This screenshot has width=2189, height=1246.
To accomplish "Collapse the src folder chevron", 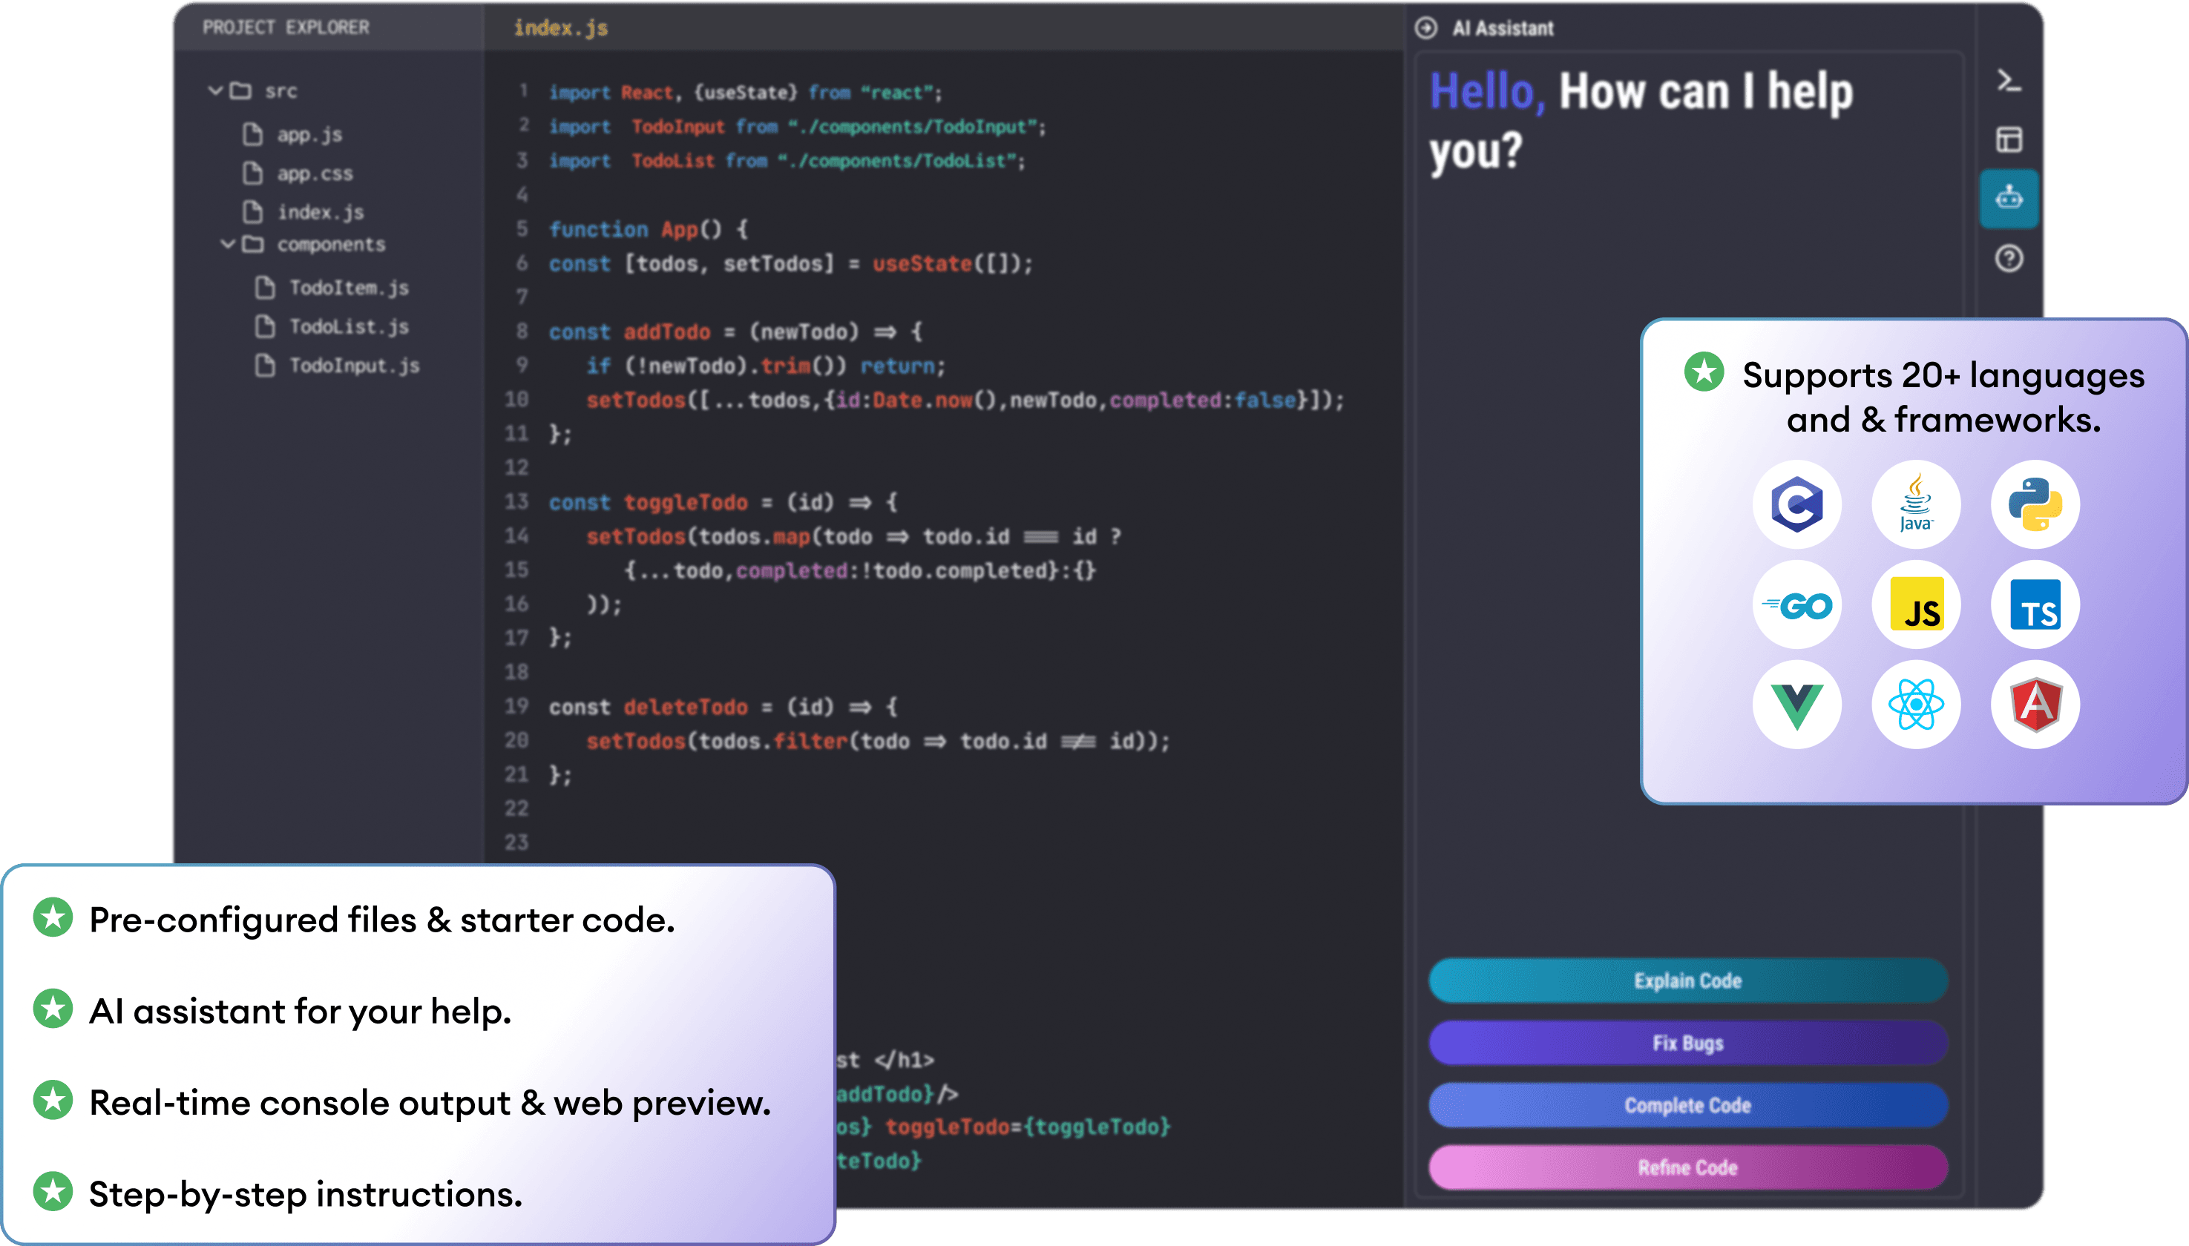I will [215, 90].
